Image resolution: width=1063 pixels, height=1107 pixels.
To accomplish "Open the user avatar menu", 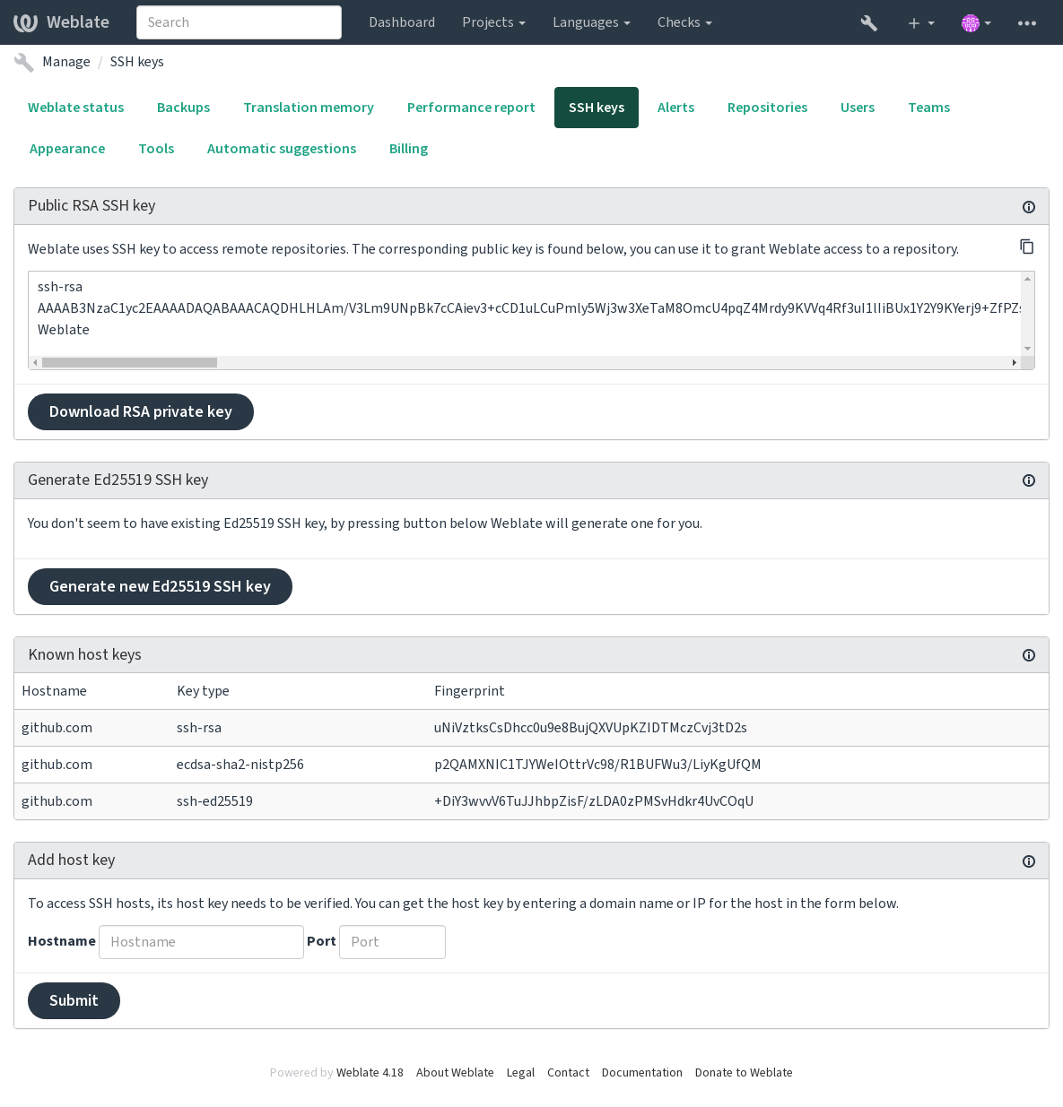I will tap(976, 22).
